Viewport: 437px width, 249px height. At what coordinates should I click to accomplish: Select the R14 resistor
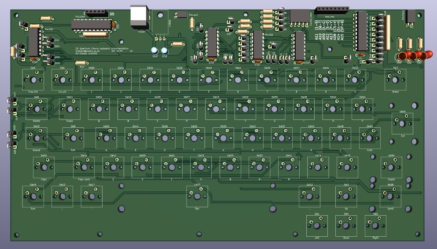(81, 62)
